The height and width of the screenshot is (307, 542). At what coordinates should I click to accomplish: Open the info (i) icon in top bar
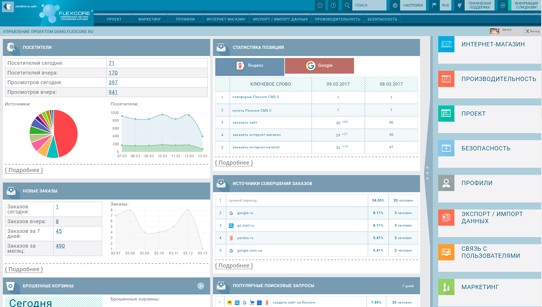tap(320, 5)
